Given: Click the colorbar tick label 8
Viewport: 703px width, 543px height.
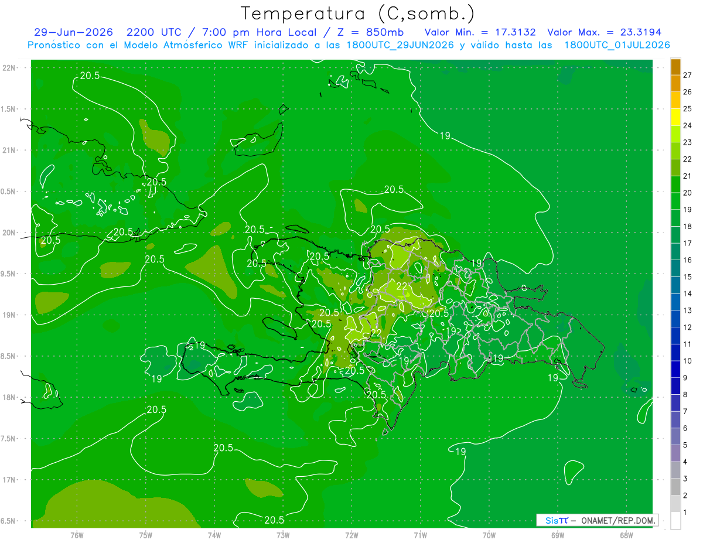Looking at the screenshot, I should (685, 395).
